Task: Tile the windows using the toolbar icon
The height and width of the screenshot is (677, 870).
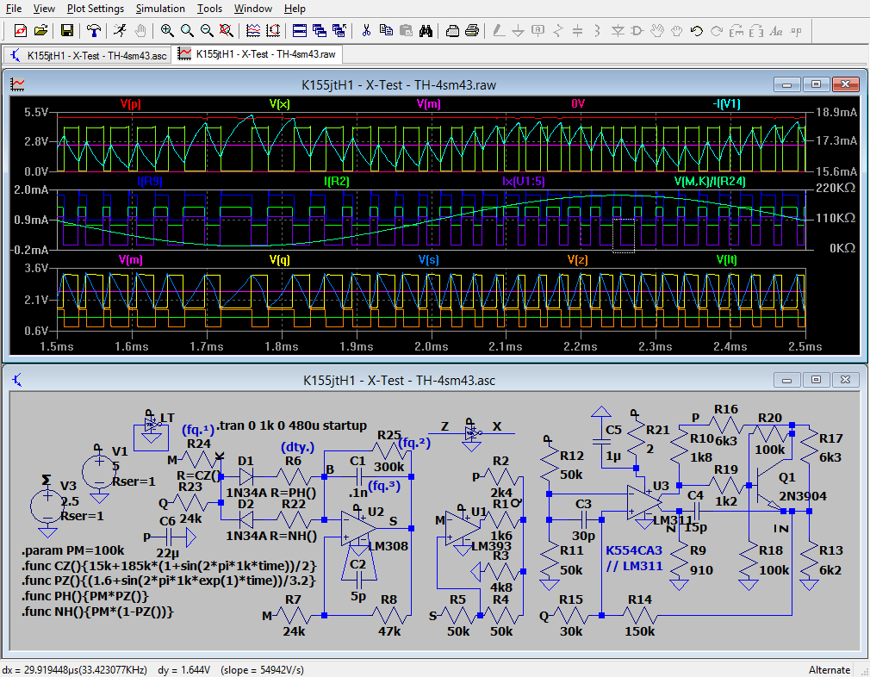Action: click(299, 30)
